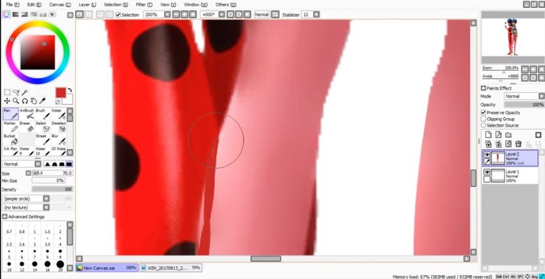Choose the rectangular selection tool
The height and width of the screenshot is (279, 545).
[x=7, y=93]
